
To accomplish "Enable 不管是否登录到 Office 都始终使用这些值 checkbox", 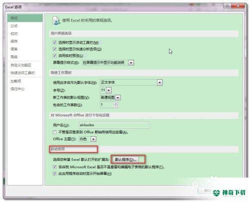I will [x=54, y=132].
